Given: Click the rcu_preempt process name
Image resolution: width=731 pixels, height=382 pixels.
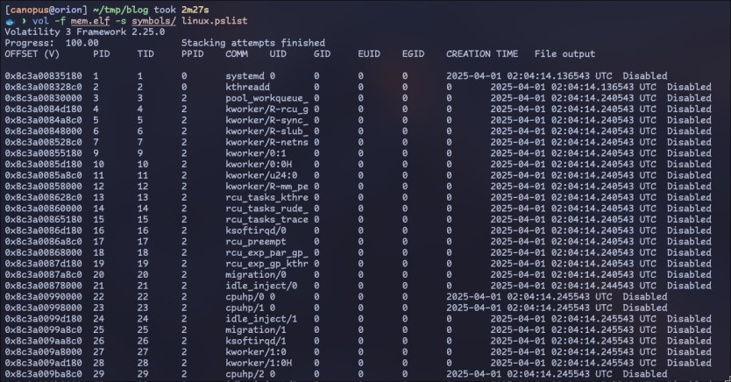Looking at the screenshot, I should pyautogui.click(x=256, y=242).
